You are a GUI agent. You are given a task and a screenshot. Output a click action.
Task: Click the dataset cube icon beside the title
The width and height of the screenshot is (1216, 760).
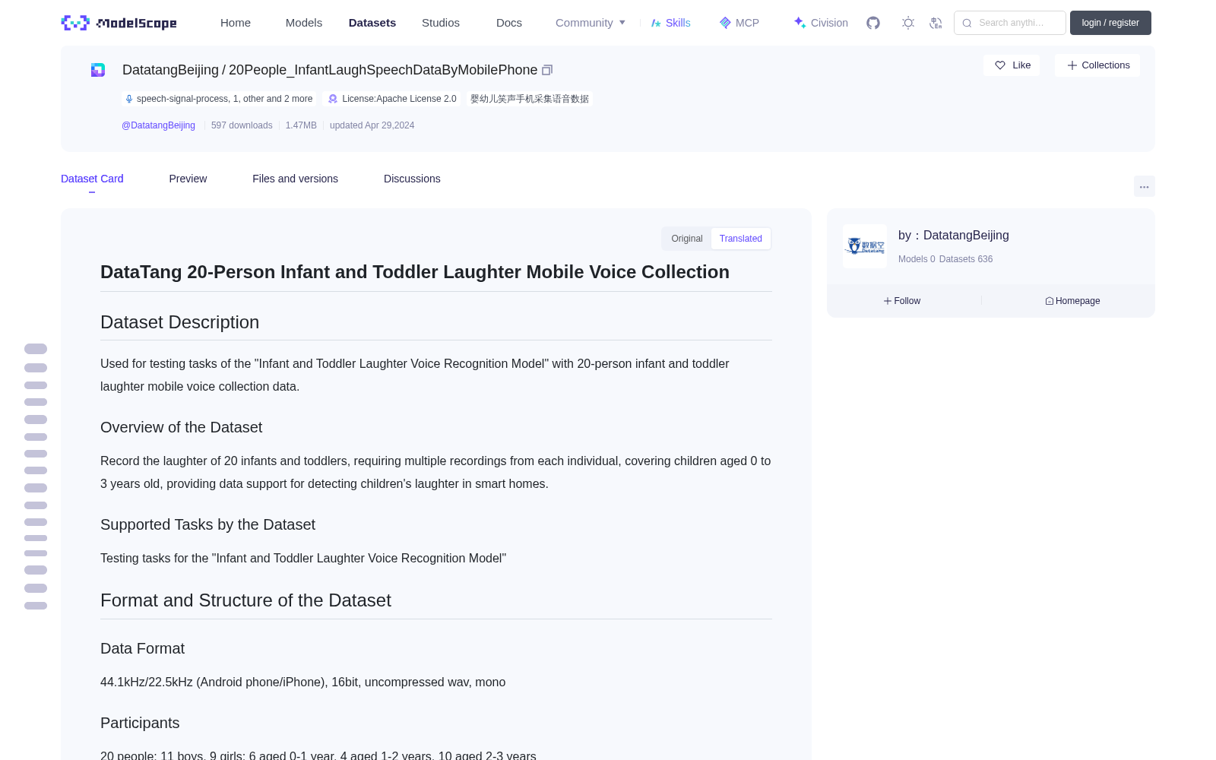tap(98, 70)
